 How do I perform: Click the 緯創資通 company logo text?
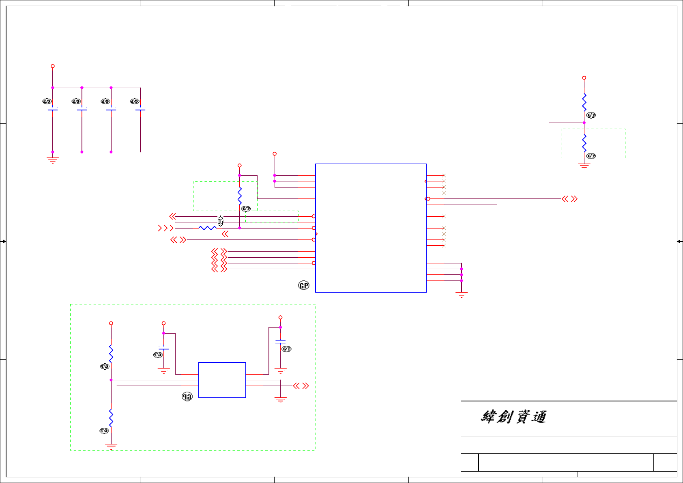click(513, 417)
